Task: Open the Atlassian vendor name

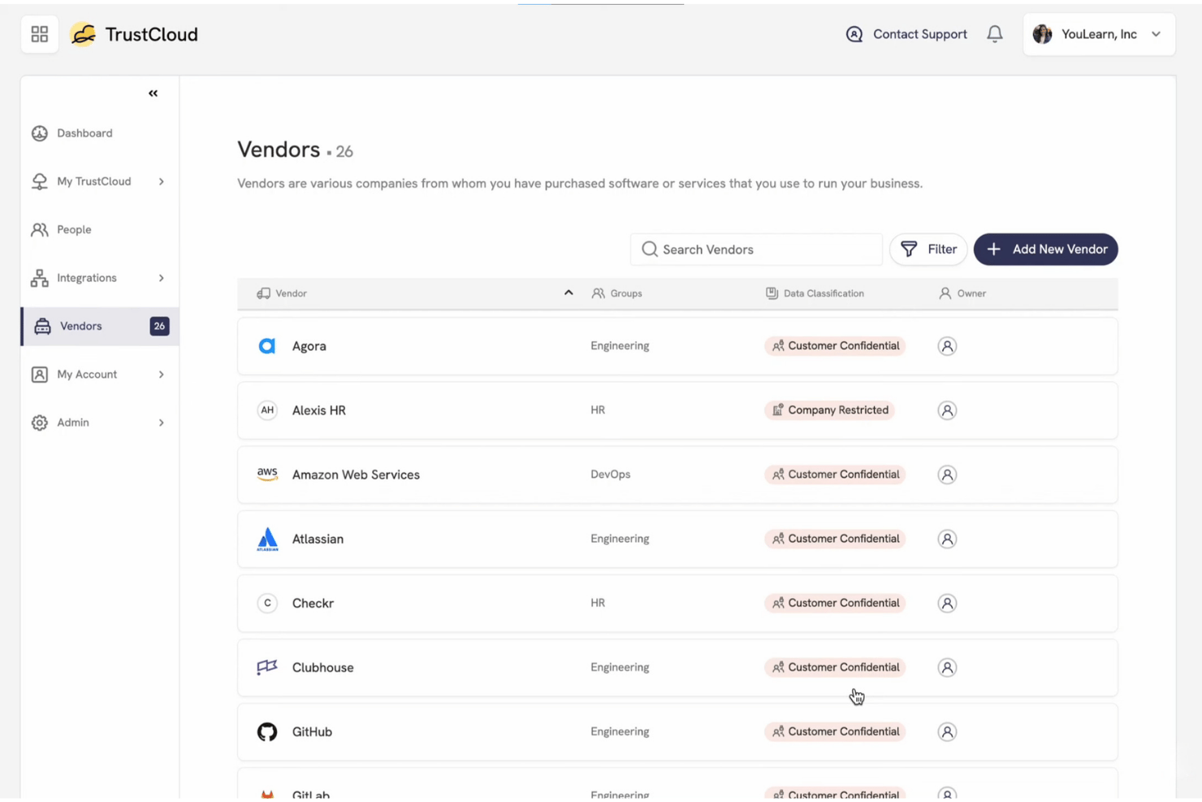Action: 318,540
